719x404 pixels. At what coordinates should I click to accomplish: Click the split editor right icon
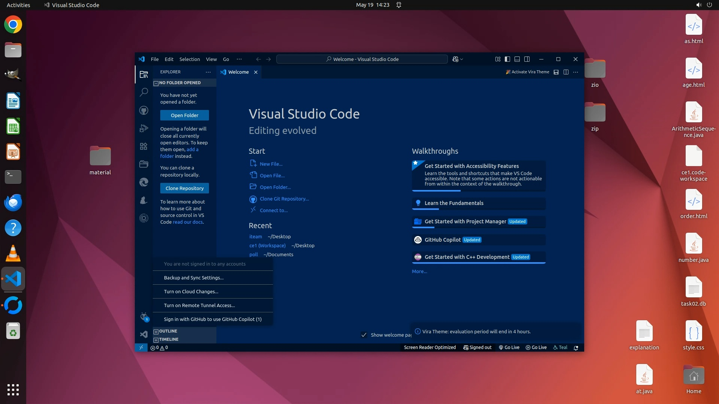pos(566,72)
